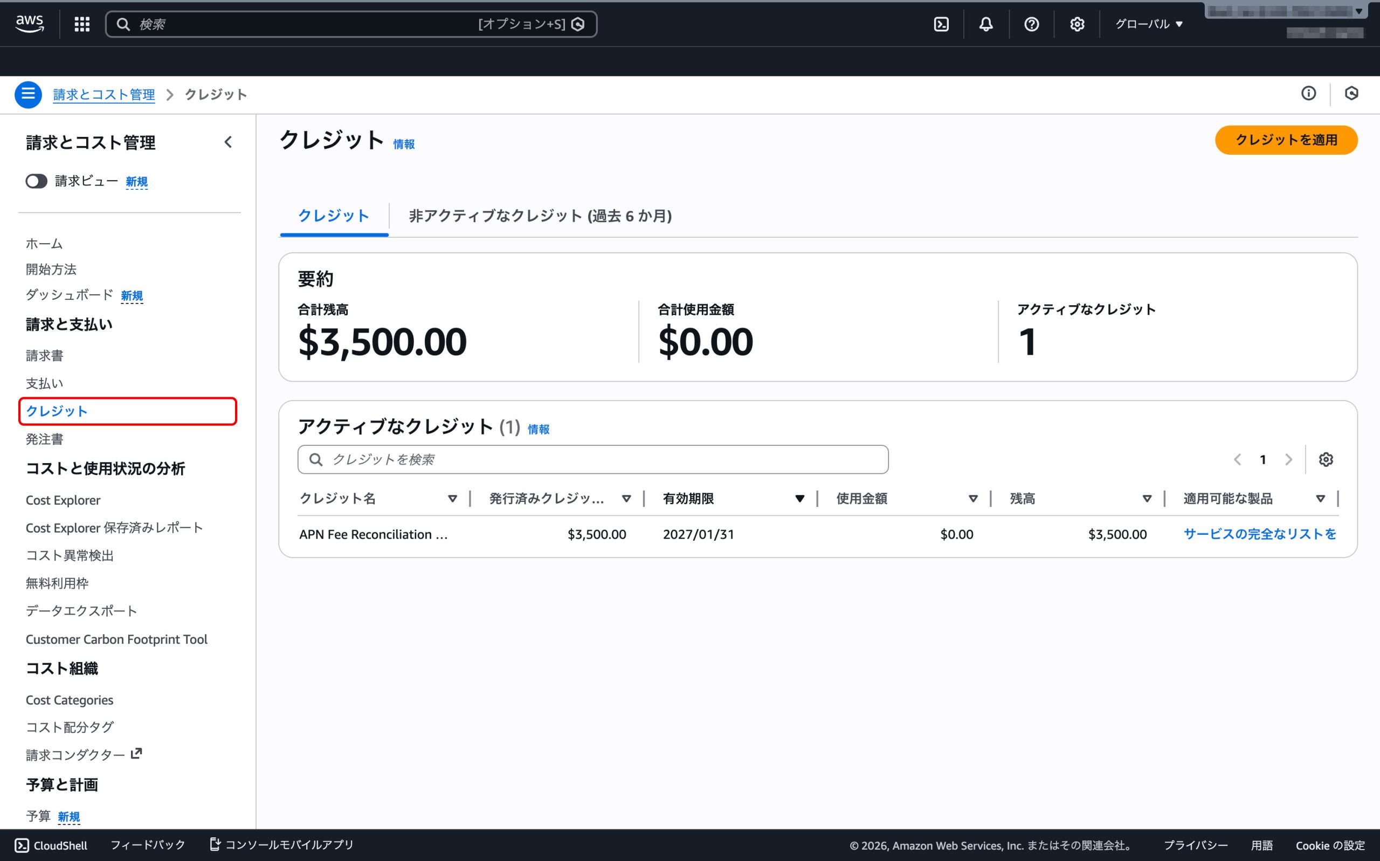Select Cost Explorer in the sidebar

click(x=63, y=500)
